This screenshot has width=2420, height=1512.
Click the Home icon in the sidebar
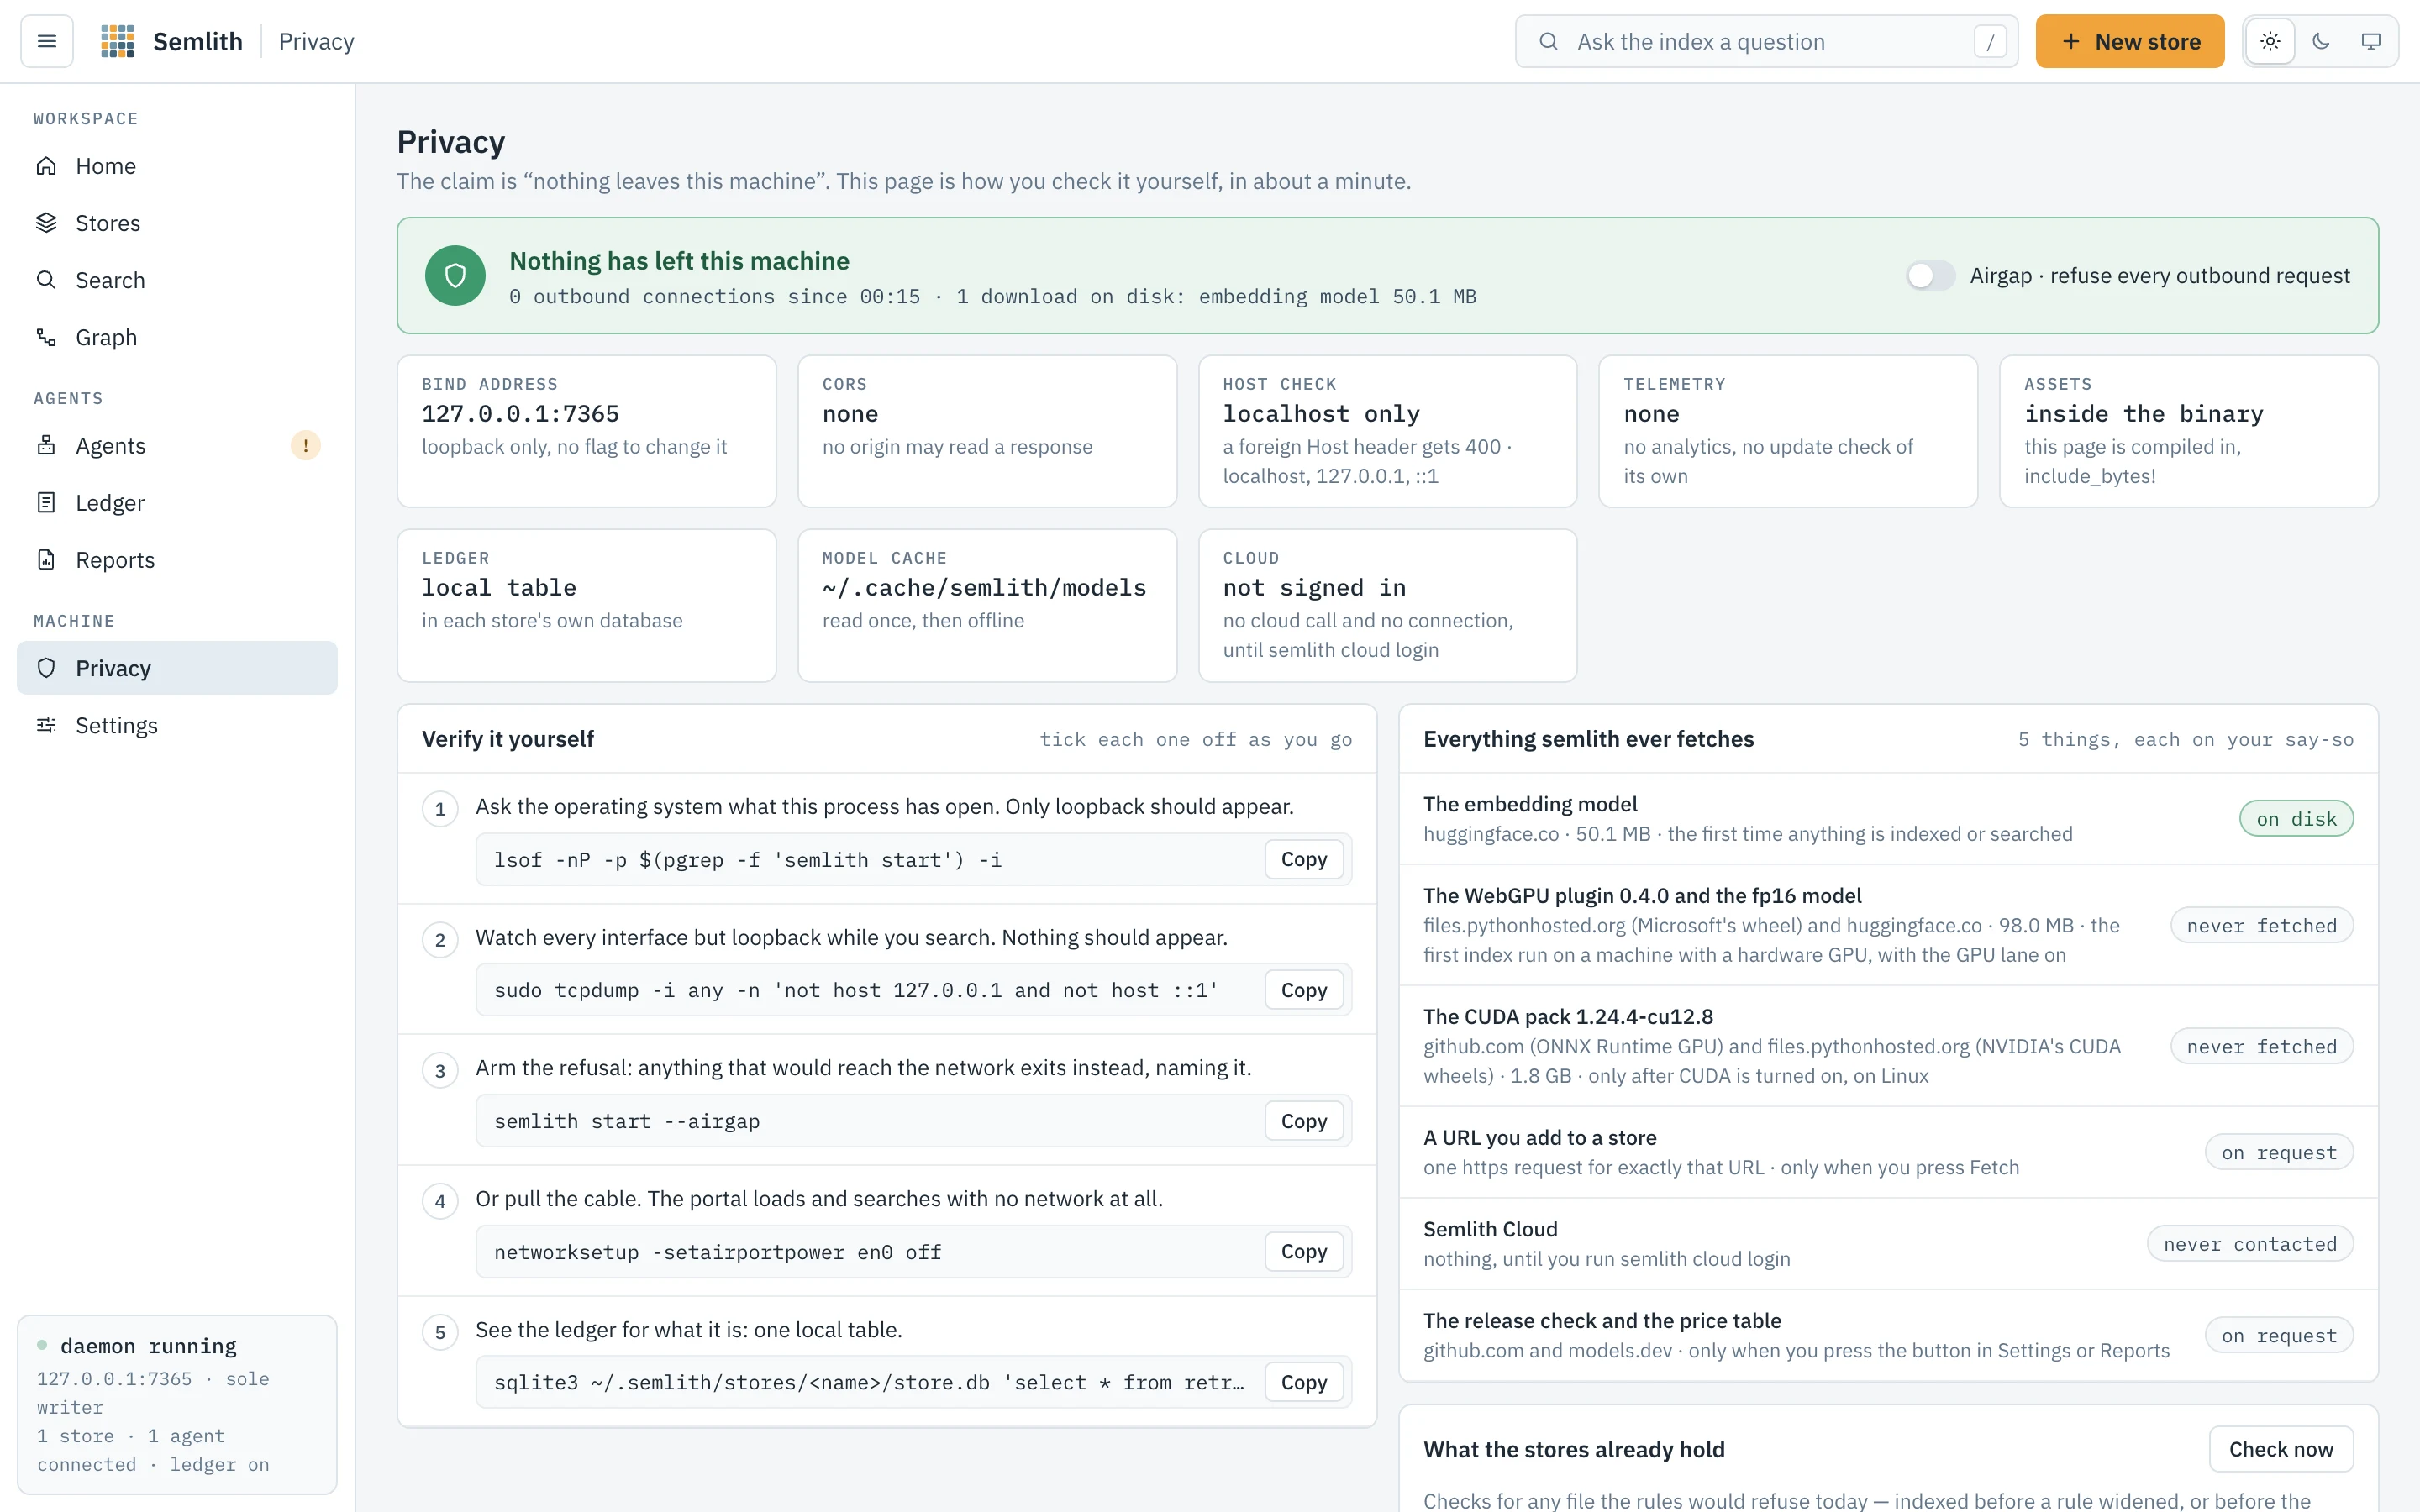tap(46, 166)
